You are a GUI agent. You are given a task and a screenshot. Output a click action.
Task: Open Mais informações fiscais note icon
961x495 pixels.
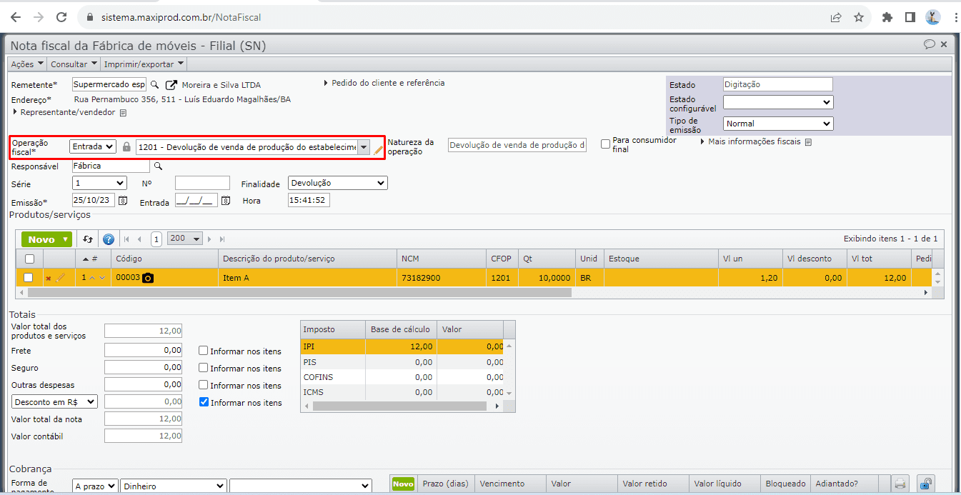click(x=808, y=142)
